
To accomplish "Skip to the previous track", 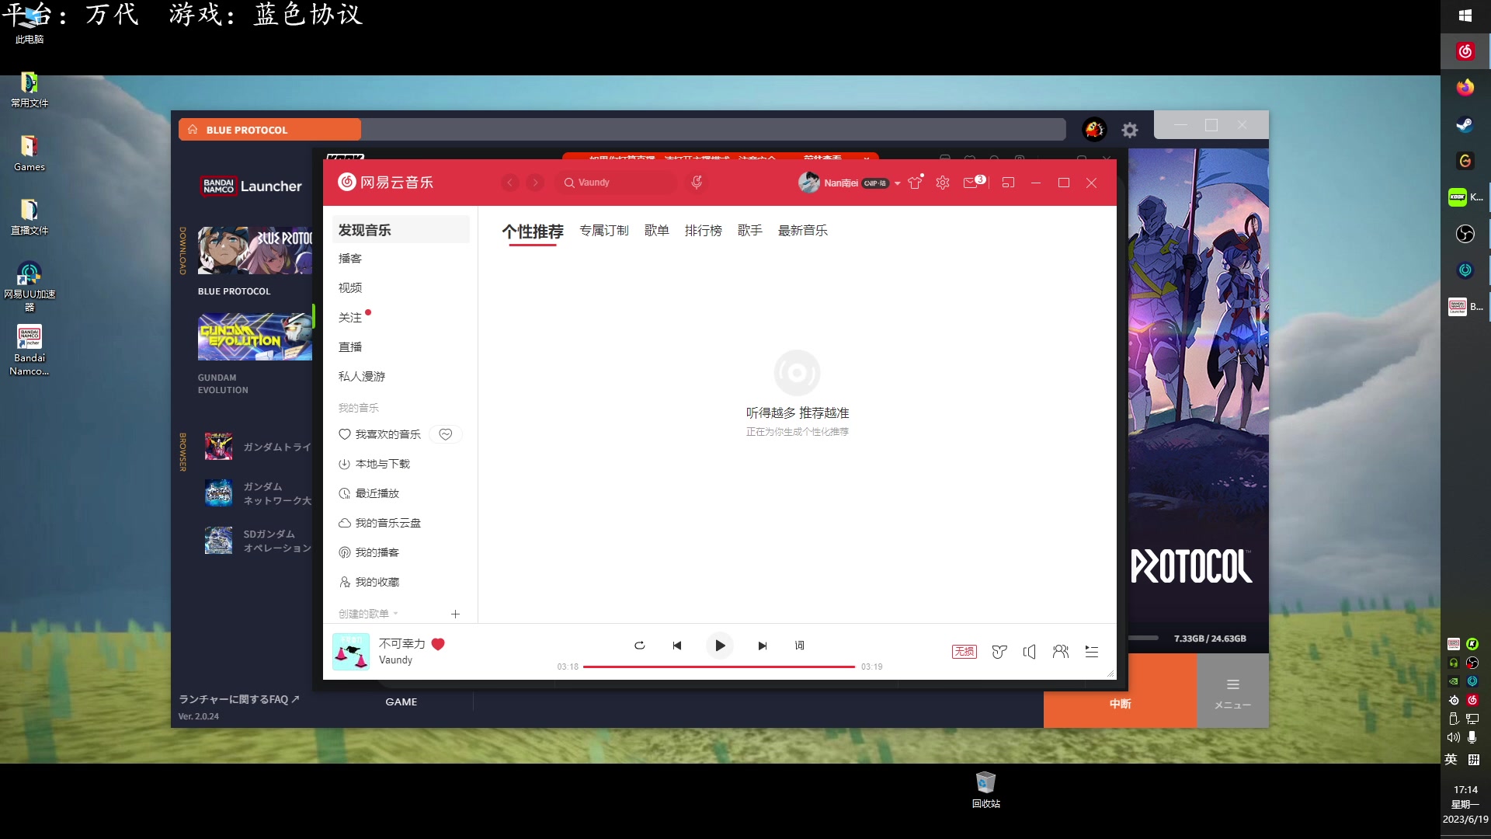I will click(x=677, y=646).
